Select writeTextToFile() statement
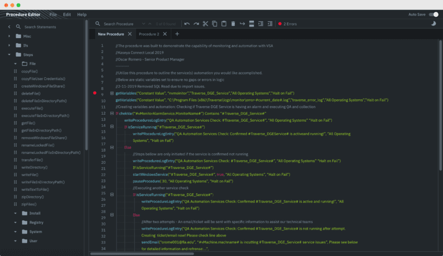This screenshot has height=256, width=443. (x=35, y=189)
